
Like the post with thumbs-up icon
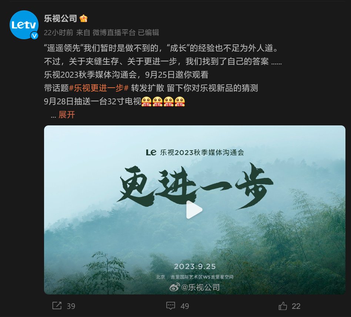click(283, 306)
